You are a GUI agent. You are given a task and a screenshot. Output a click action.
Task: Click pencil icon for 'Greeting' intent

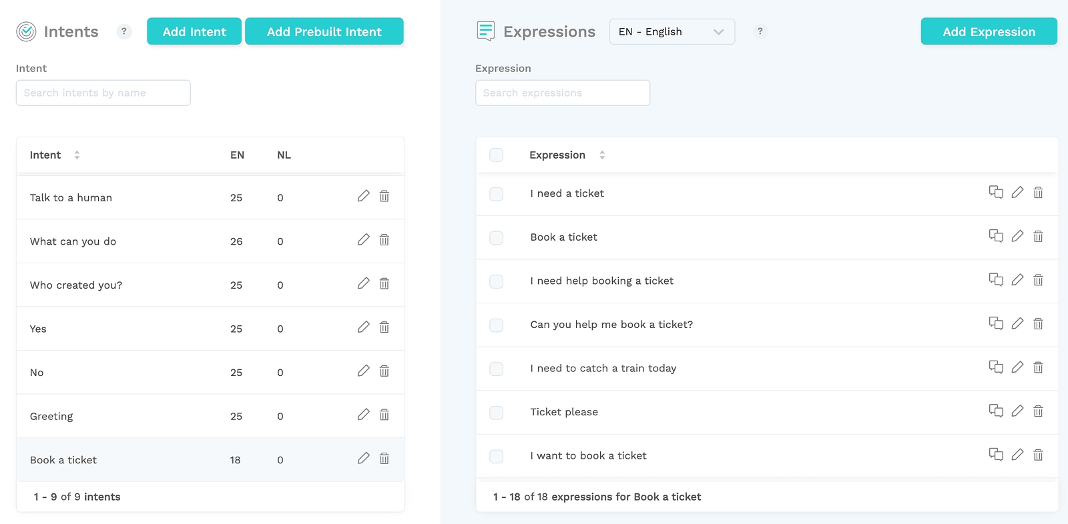(363, 415)
